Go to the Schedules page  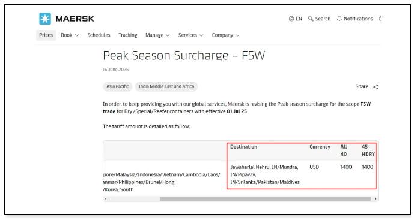pos(99,35)
